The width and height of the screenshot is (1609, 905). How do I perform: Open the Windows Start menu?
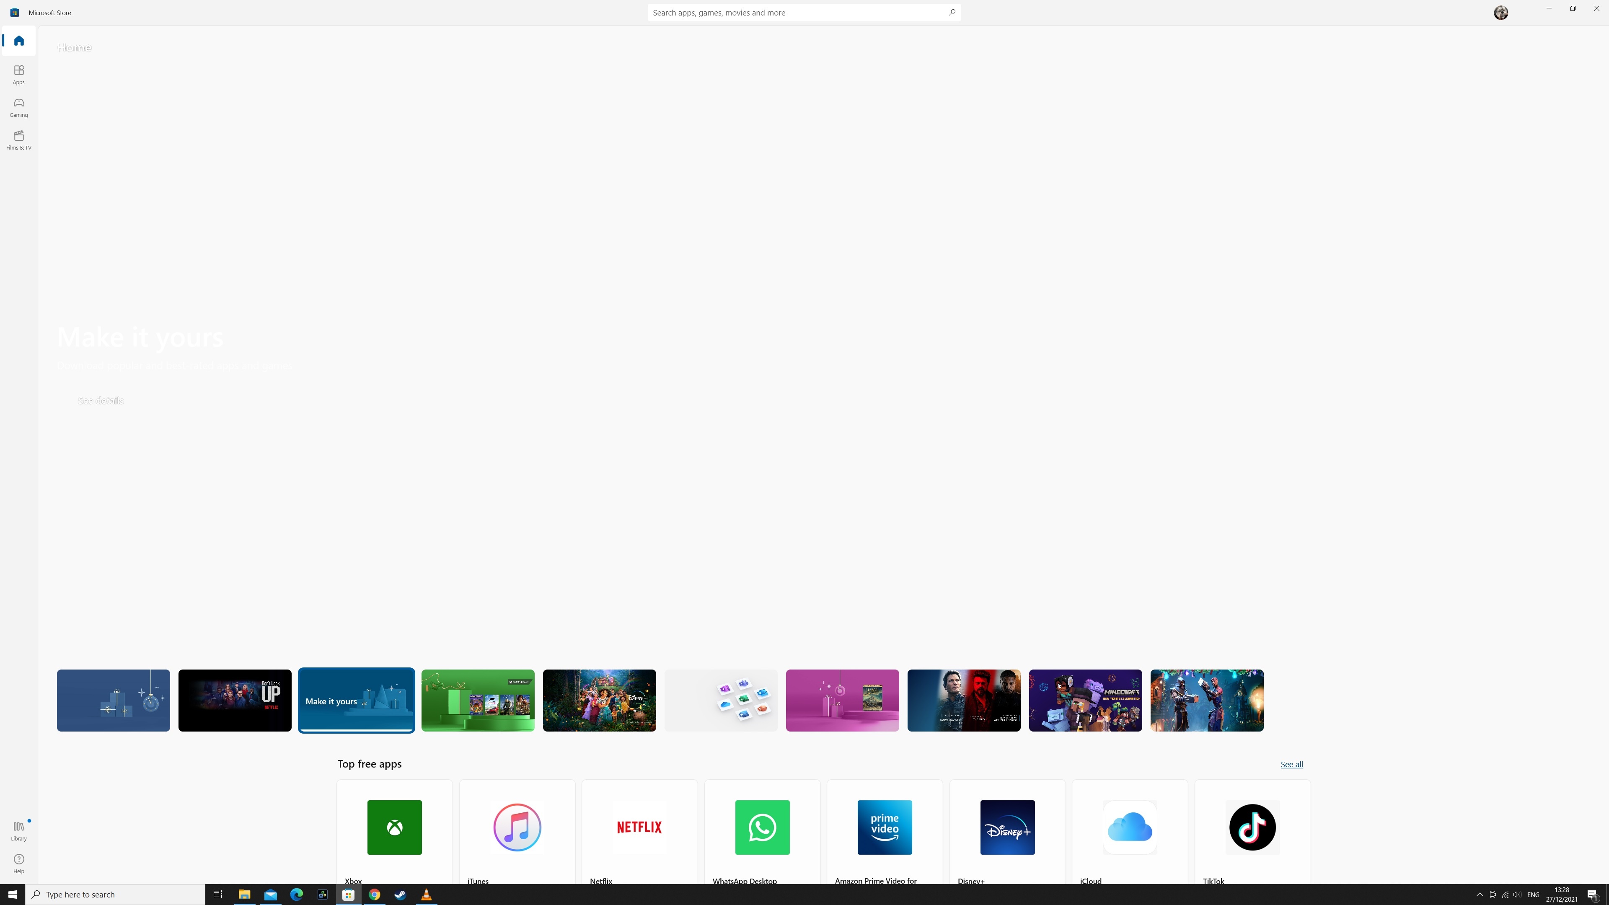(x=13, y=895)
